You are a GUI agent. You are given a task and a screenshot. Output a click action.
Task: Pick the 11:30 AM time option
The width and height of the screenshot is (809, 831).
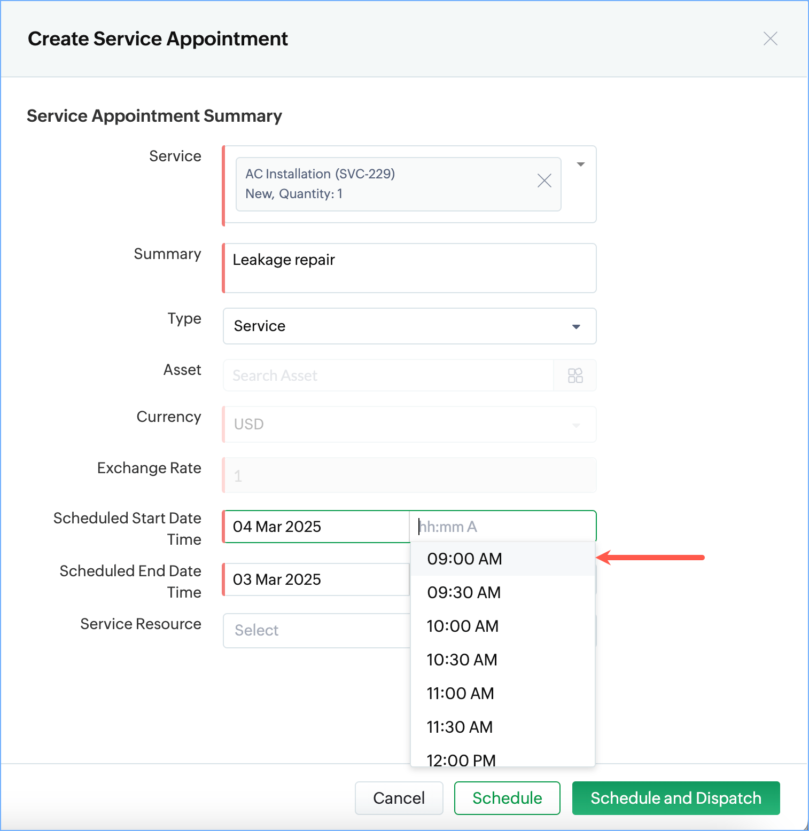tap(502, 727)
